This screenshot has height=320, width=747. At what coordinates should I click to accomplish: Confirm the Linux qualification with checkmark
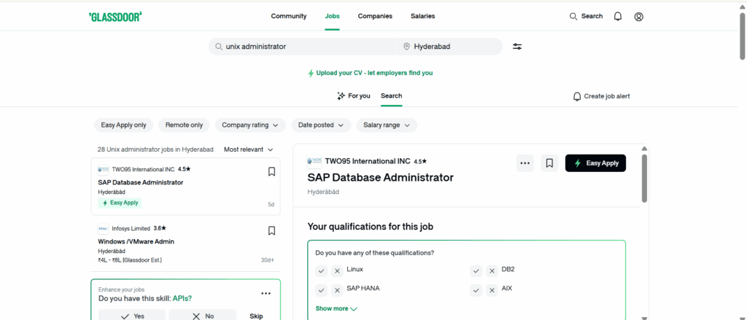321,270
